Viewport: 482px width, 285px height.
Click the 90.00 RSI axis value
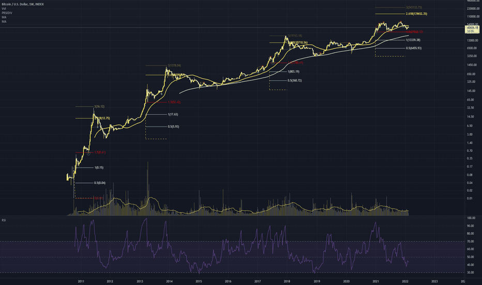tap(471, 226)
